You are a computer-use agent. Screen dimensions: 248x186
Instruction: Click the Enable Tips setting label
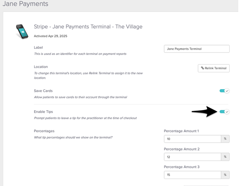[43, 112]
